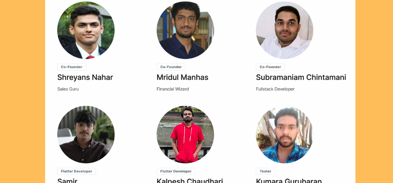
Task: Click Subramaniam Chintamani's profile photo
Action: pyautogui.click(x=285, y=30)
